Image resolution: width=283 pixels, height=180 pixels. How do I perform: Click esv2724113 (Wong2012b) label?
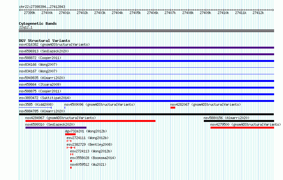pos(91,151)
